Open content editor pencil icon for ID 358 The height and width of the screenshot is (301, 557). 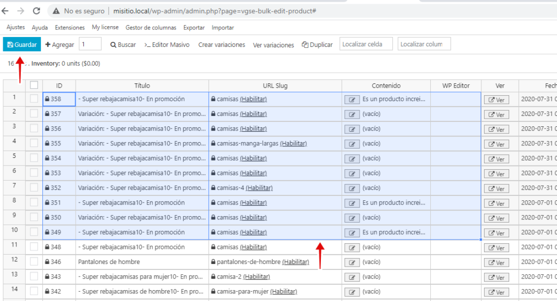point(352,100)
